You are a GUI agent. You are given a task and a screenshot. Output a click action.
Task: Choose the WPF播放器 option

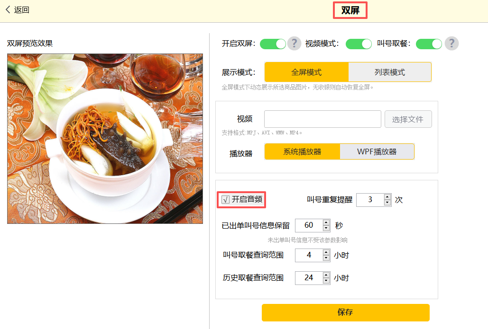click(377, 151)
